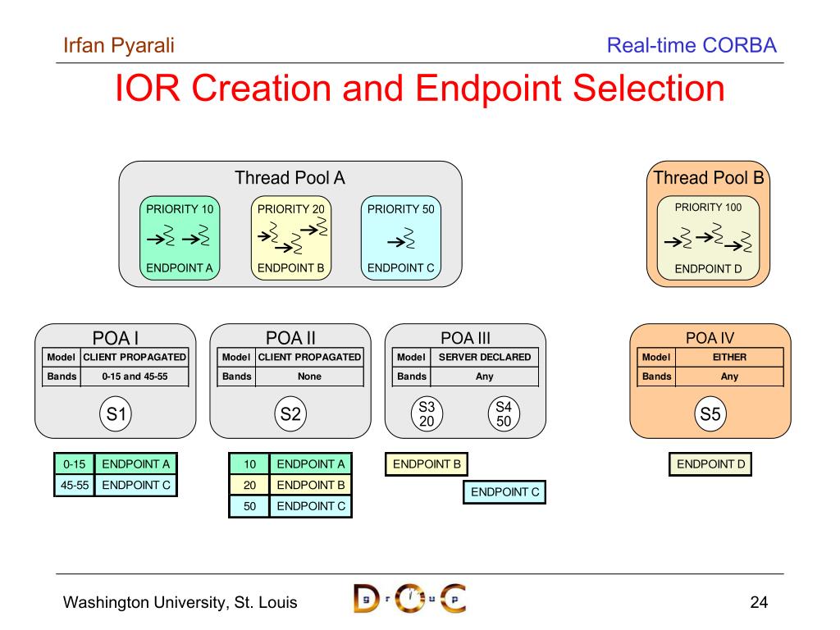Click ENDPOINT C beside the 50 cell

311,506
